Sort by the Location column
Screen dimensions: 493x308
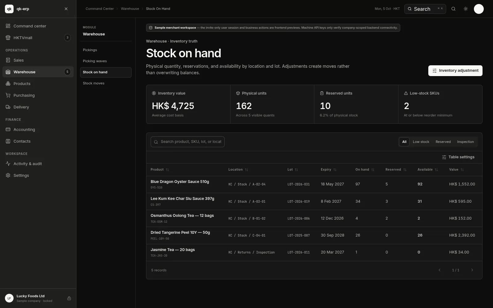[238, 170]
